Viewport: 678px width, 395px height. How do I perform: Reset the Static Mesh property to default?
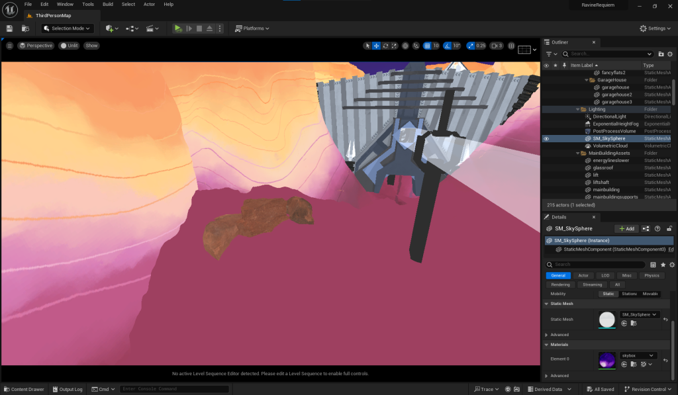coord(665,319)
